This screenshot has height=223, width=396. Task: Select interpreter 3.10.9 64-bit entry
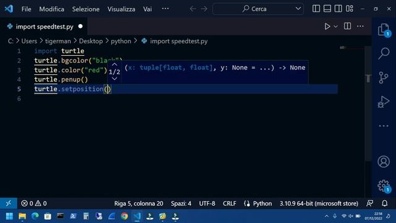pos(319,204)
